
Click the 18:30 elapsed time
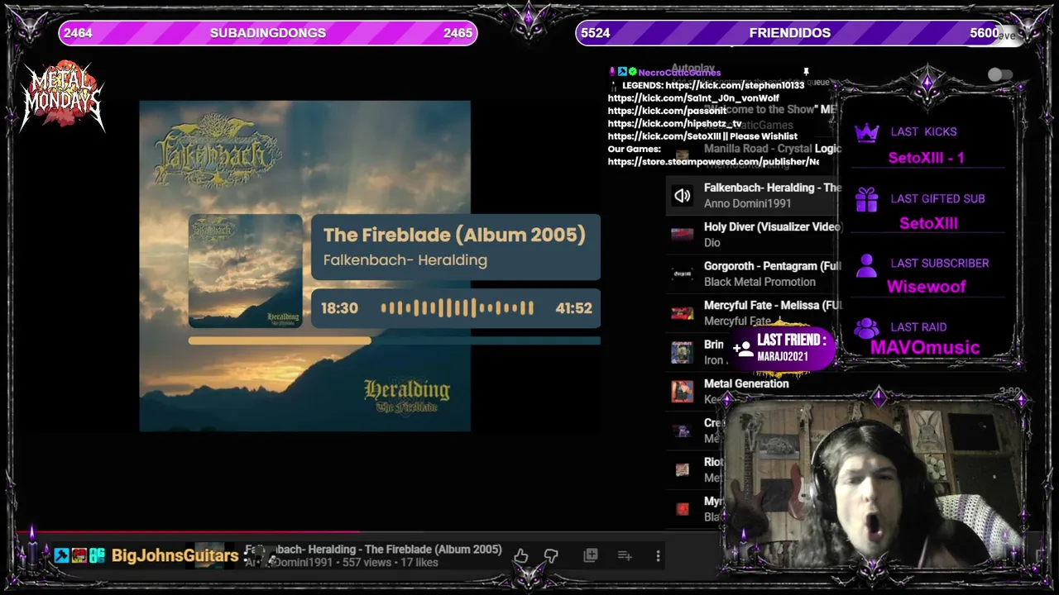point(339,308)
